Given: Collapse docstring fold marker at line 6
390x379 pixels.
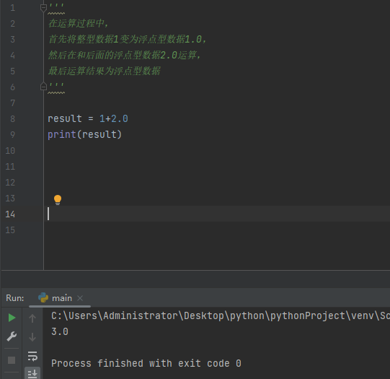Looking at the screenshot, I should pyautogui.click(x=43, y=87).
